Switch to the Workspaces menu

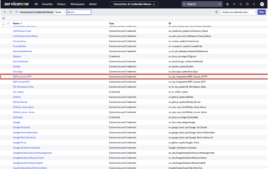[77, 4]
